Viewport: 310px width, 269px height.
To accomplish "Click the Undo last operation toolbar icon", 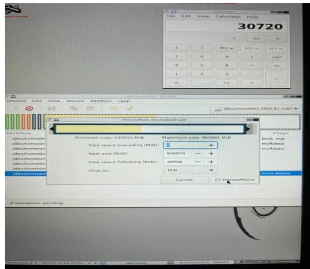I will (113, 108).
